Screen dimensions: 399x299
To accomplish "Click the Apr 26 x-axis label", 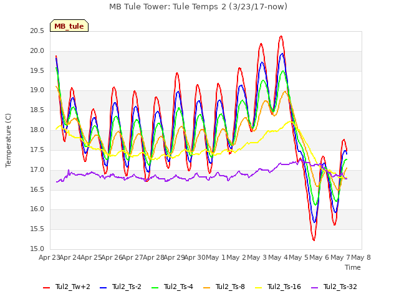I will click(x=112, y=258).
